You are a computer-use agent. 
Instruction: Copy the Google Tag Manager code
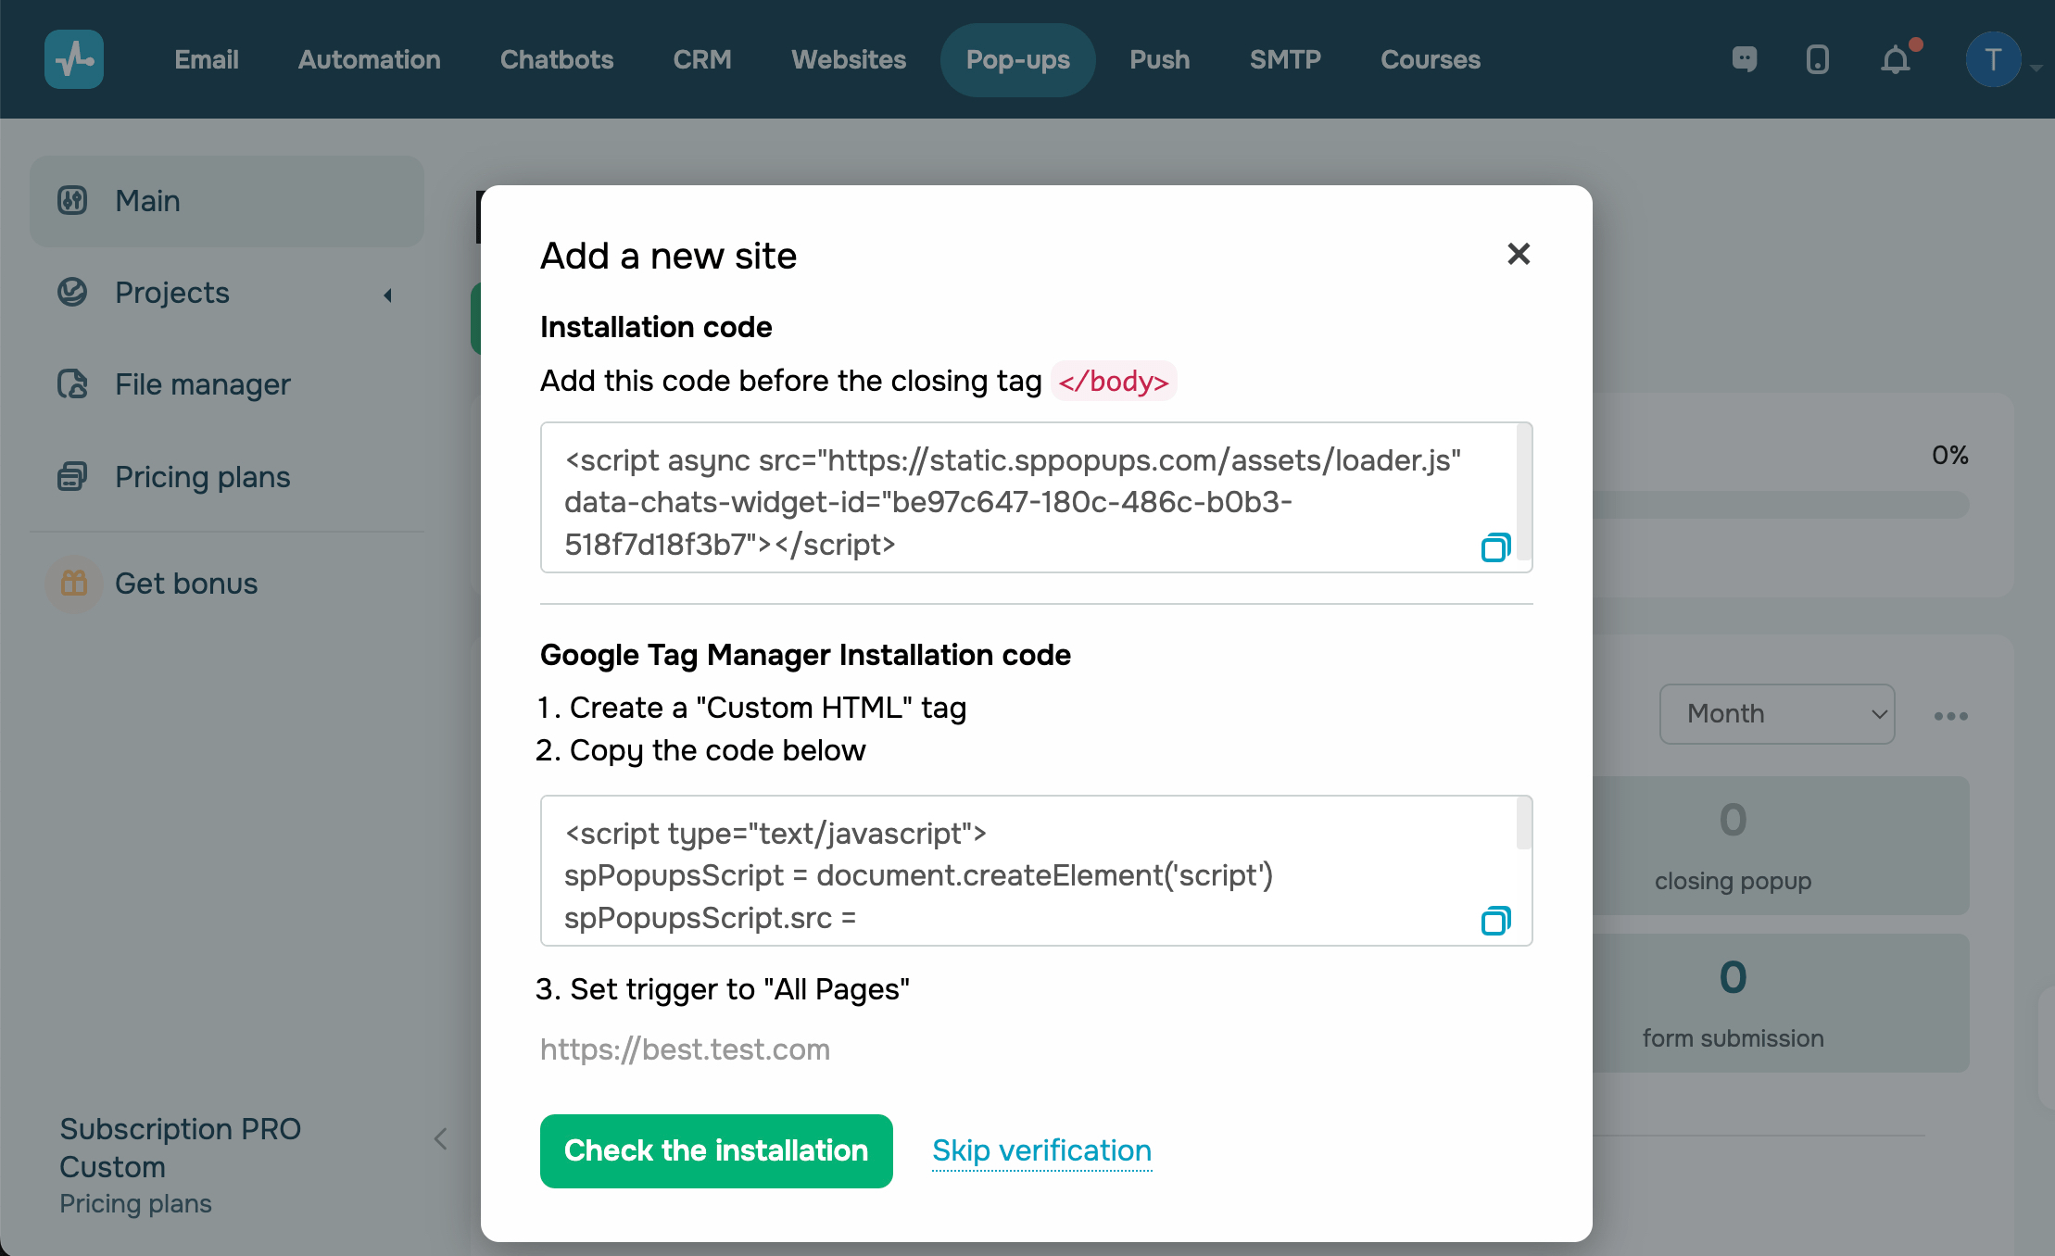point(1495,921)
